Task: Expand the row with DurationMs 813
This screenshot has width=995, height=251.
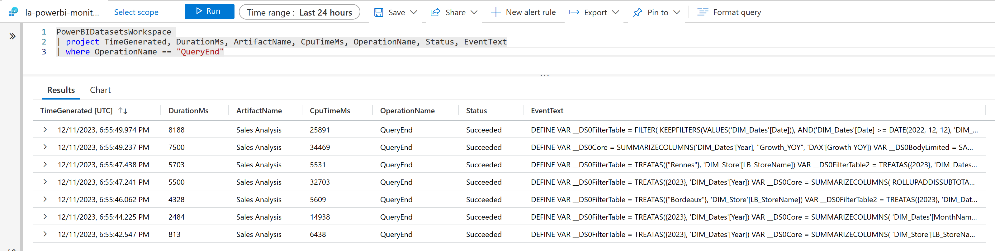Action: [x=45, y=234]
